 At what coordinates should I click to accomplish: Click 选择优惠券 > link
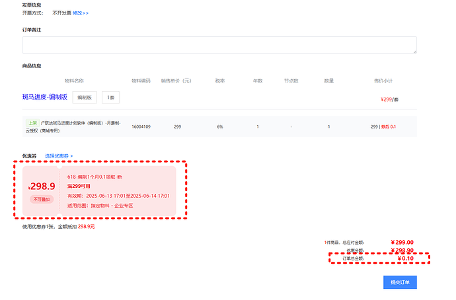point(59,156)
